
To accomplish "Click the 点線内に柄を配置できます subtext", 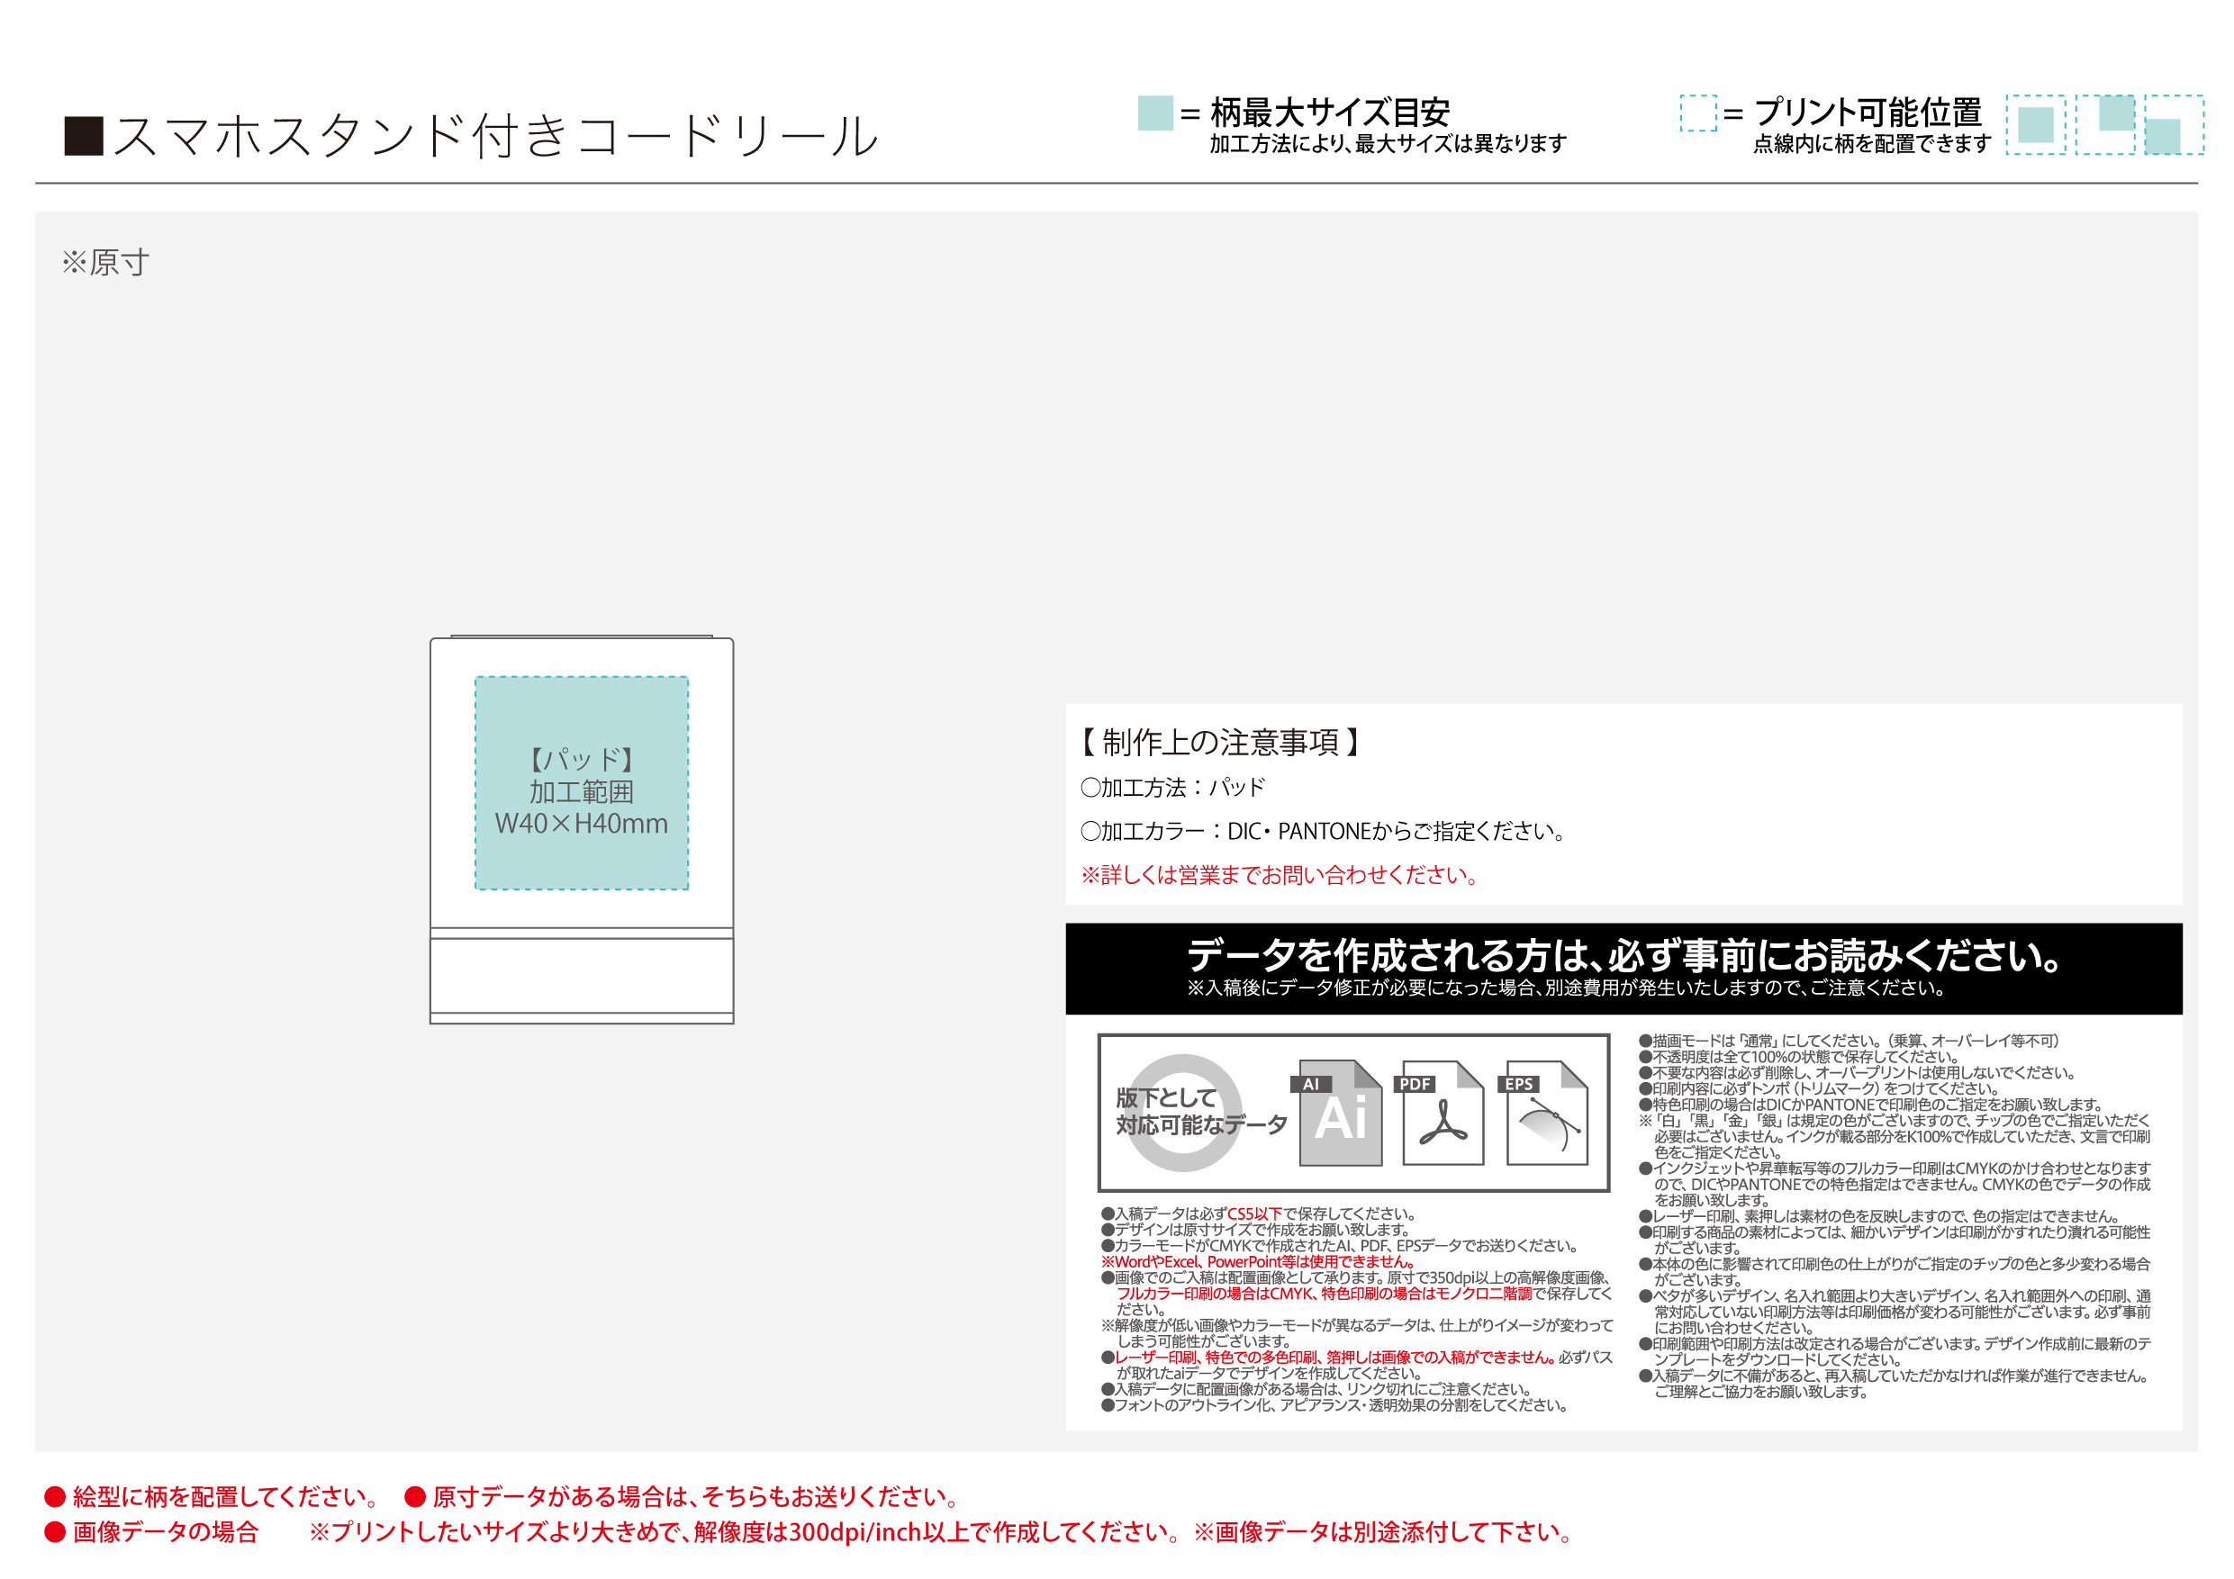I will tap(1872, 144).
